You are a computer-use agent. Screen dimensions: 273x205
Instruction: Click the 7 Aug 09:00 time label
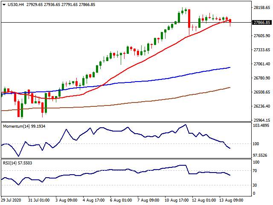(x=148, y=200)
